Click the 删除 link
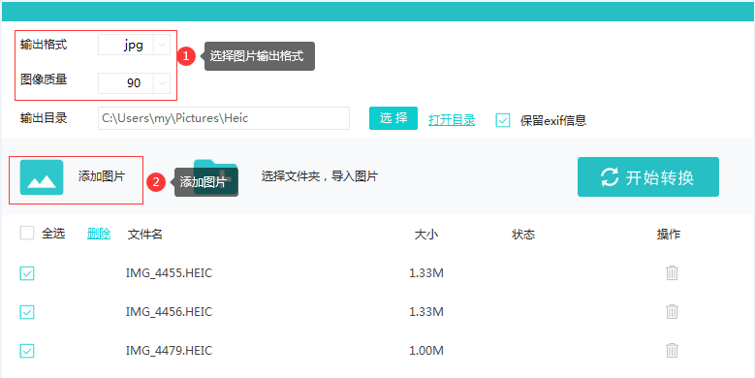755x378 pixels. [x=99, y=234]
